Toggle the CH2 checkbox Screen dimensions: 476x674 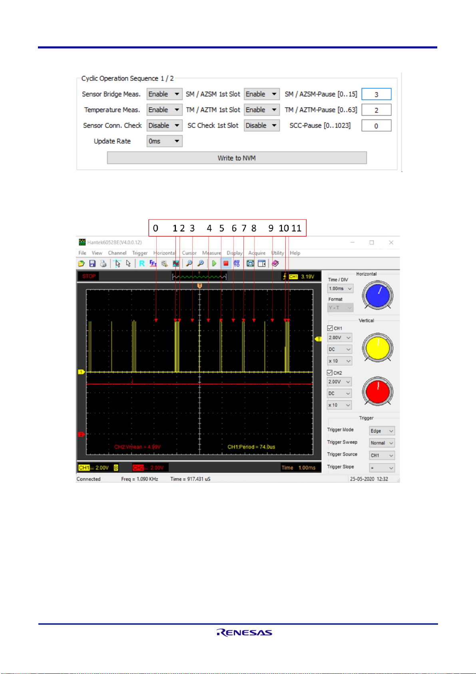[330, 372]
